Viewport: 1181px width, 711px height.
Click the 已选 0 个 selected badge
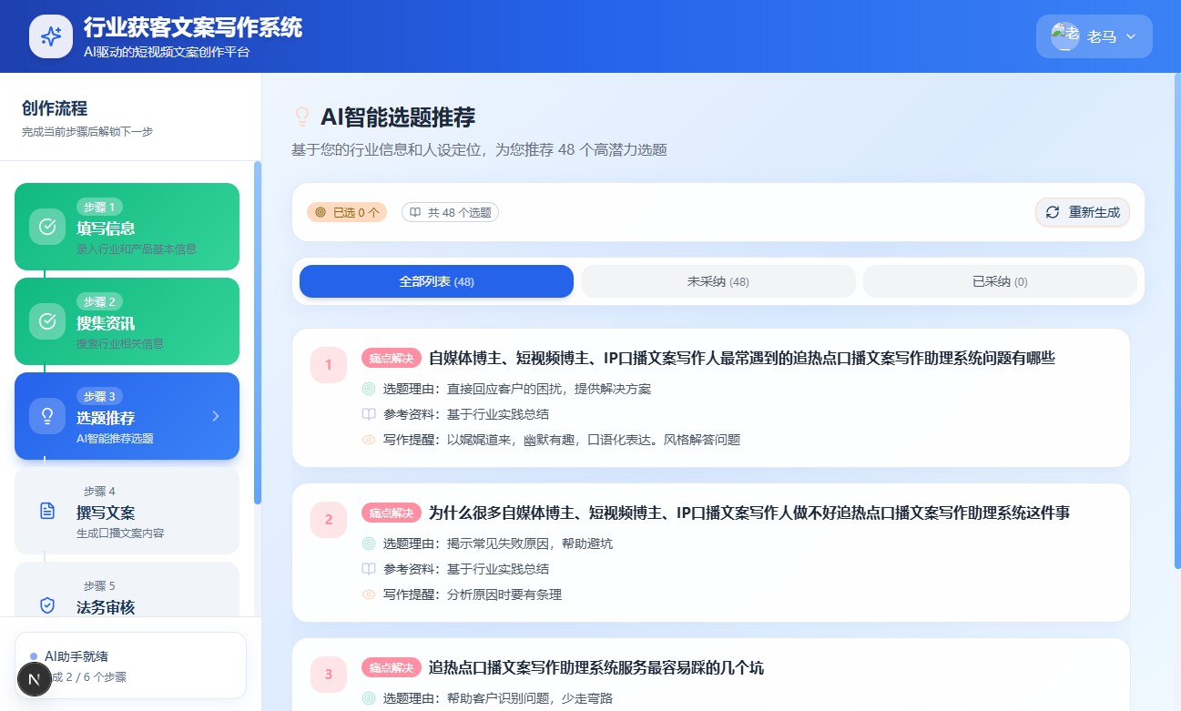coord(347,212)
